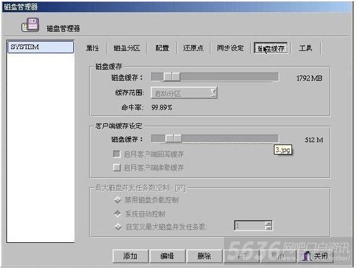This screenshot has width=356, height=268.
Task: Switch to the 还原点 tab
Action: (194, 48)
